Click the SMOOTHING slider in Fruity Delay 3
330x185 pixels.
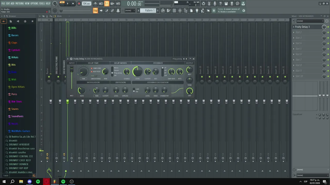click(96, 76)
